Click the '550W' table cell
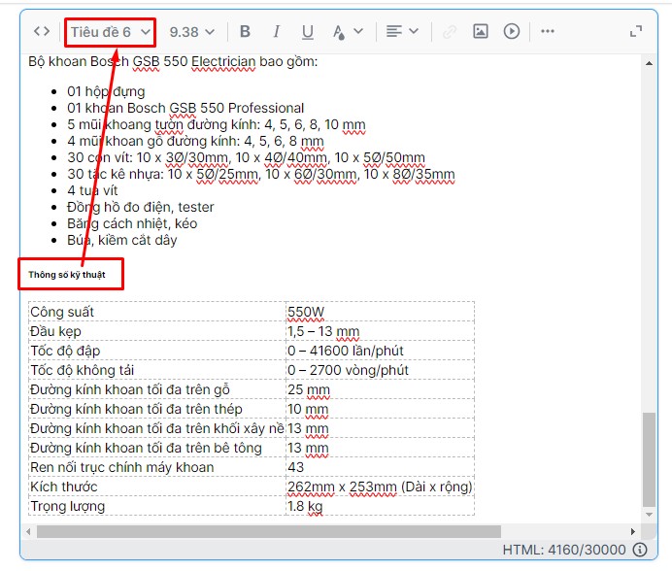Image resolution: width=672 pixels, height=571 pixels. click(380, 312)
